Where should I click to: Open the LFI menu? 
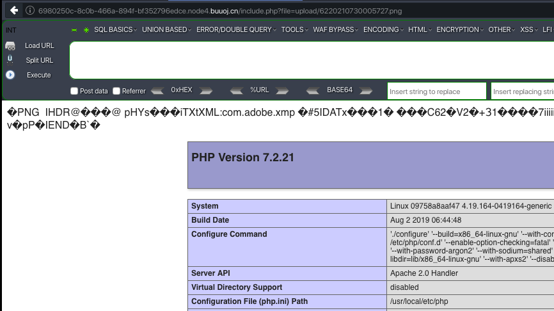click(x=548, y=29)
